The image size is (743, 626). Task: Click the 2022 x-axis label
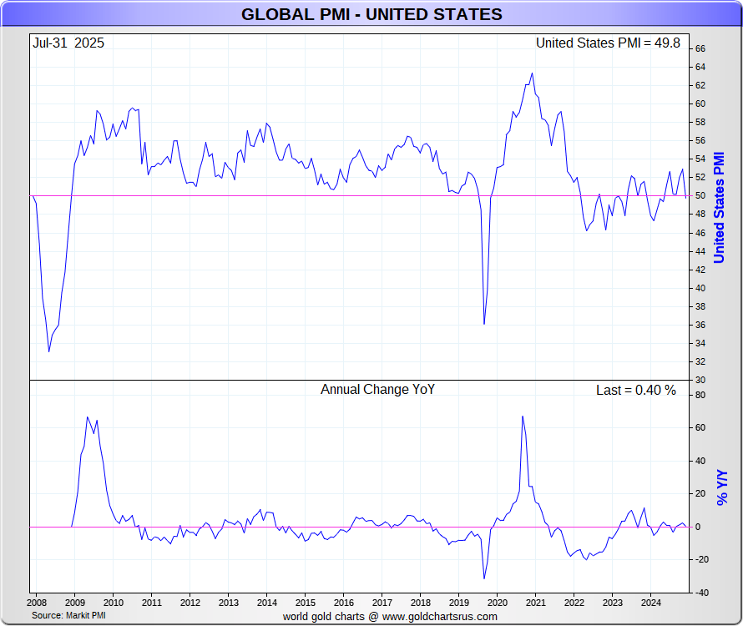pyautogui.click(x=574, y=603)
